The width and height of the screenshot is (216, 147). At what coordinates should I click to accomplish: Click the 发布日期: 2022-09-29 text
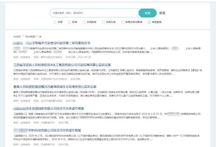pos(78,57)
